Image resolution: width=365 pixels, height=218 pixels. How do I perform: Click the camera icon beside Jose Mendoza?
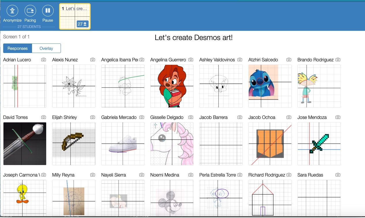coord(338,117)
